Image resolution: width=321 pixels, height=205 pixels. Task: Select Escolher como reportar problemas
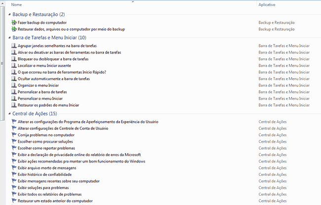(46, 148)
